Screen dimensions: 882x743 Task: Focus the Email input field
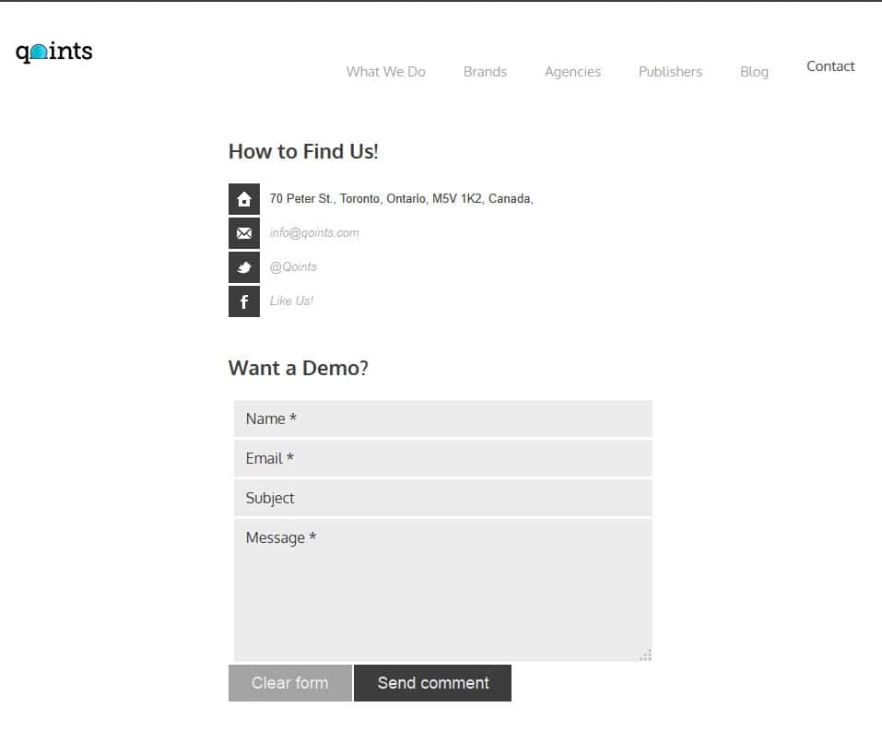point(443,458)
